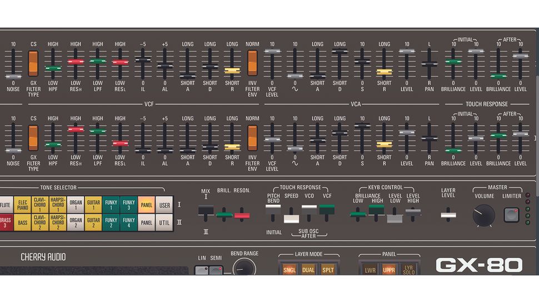Click the Cherry Audio logo
Viewport: 539px width, 303px height.
click(x=43, y=257)
